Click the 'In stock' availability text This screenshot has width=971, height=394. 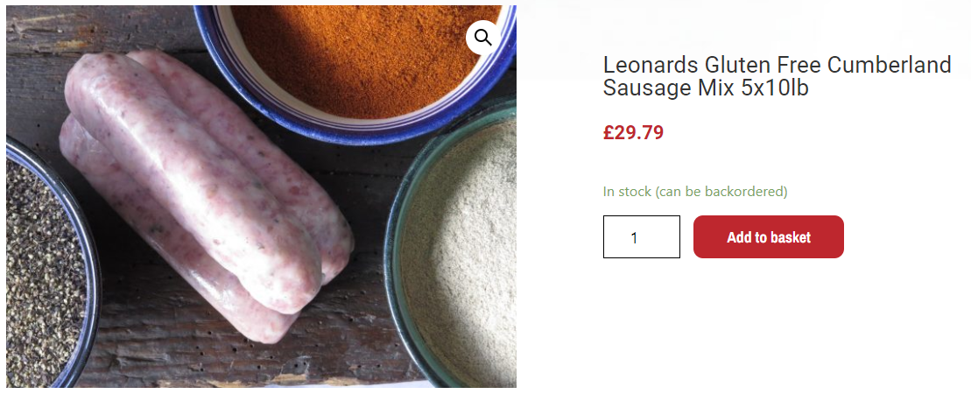click(627, 192)
